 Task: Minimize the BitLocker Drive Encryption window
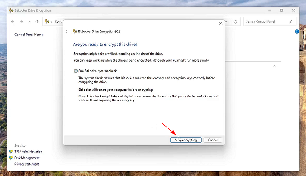tap(270, 10)
